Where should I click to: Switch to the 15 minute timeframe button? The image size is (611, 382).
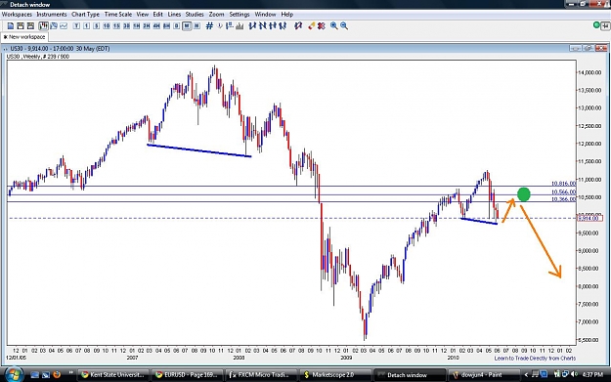[x=116, y=26]
